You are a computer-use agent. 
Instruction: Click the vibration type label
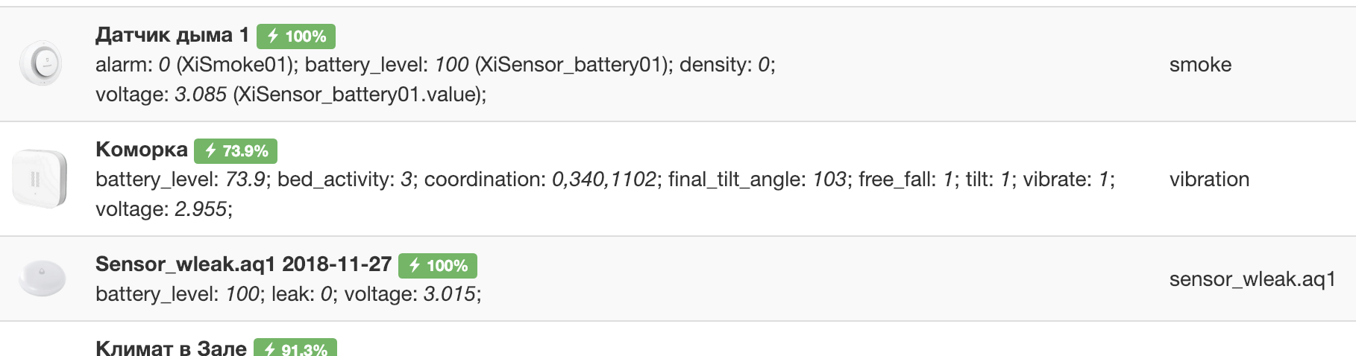click(x=1209, y=179)
